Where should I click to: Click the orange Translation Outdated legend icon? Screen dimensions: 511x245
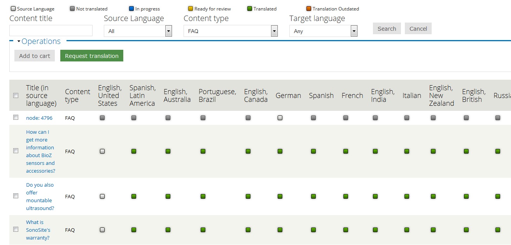tap(309, 8)
